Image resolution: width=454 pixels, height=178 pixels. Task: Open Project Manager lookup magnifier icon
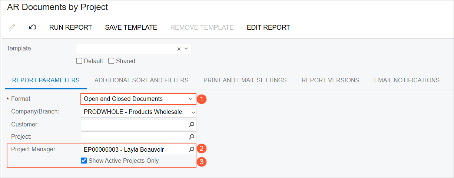pos(192,149)
